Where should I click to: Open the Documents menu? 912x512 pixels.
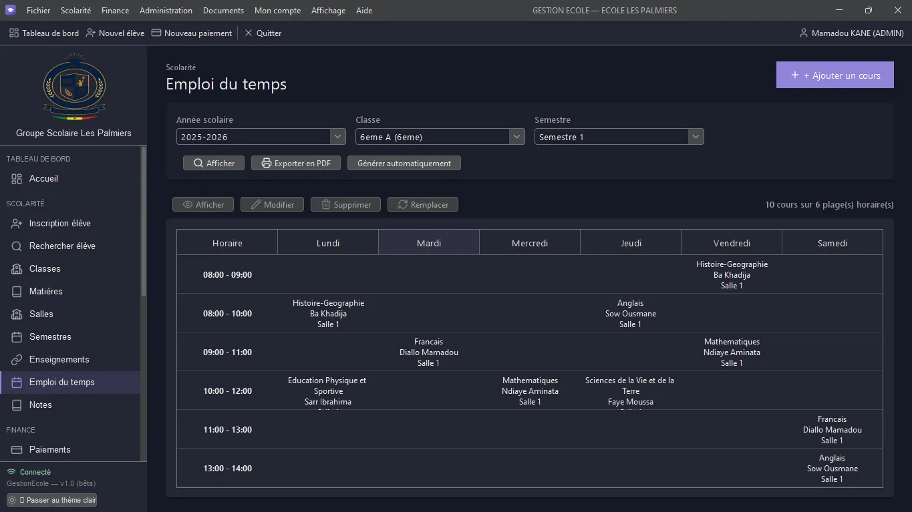(223, 10)
